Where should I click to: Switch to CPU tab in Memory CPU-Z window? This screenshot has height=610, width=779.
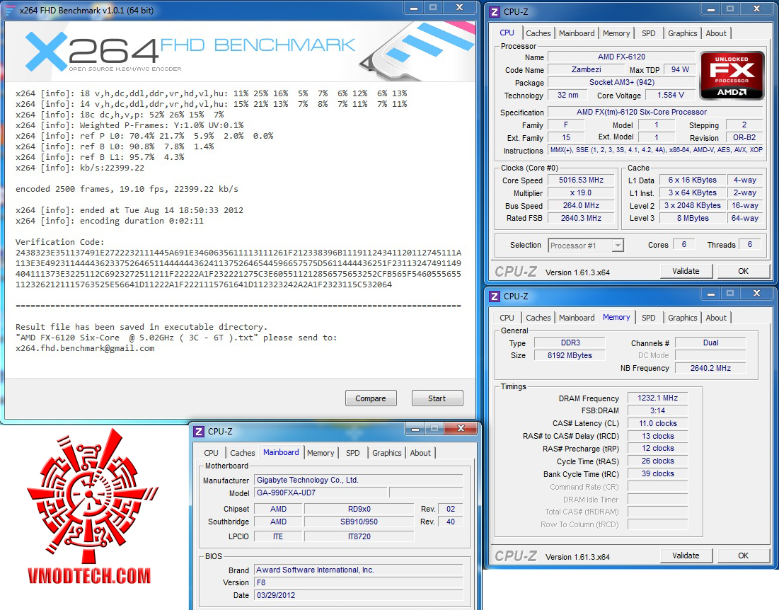point(507,318)
